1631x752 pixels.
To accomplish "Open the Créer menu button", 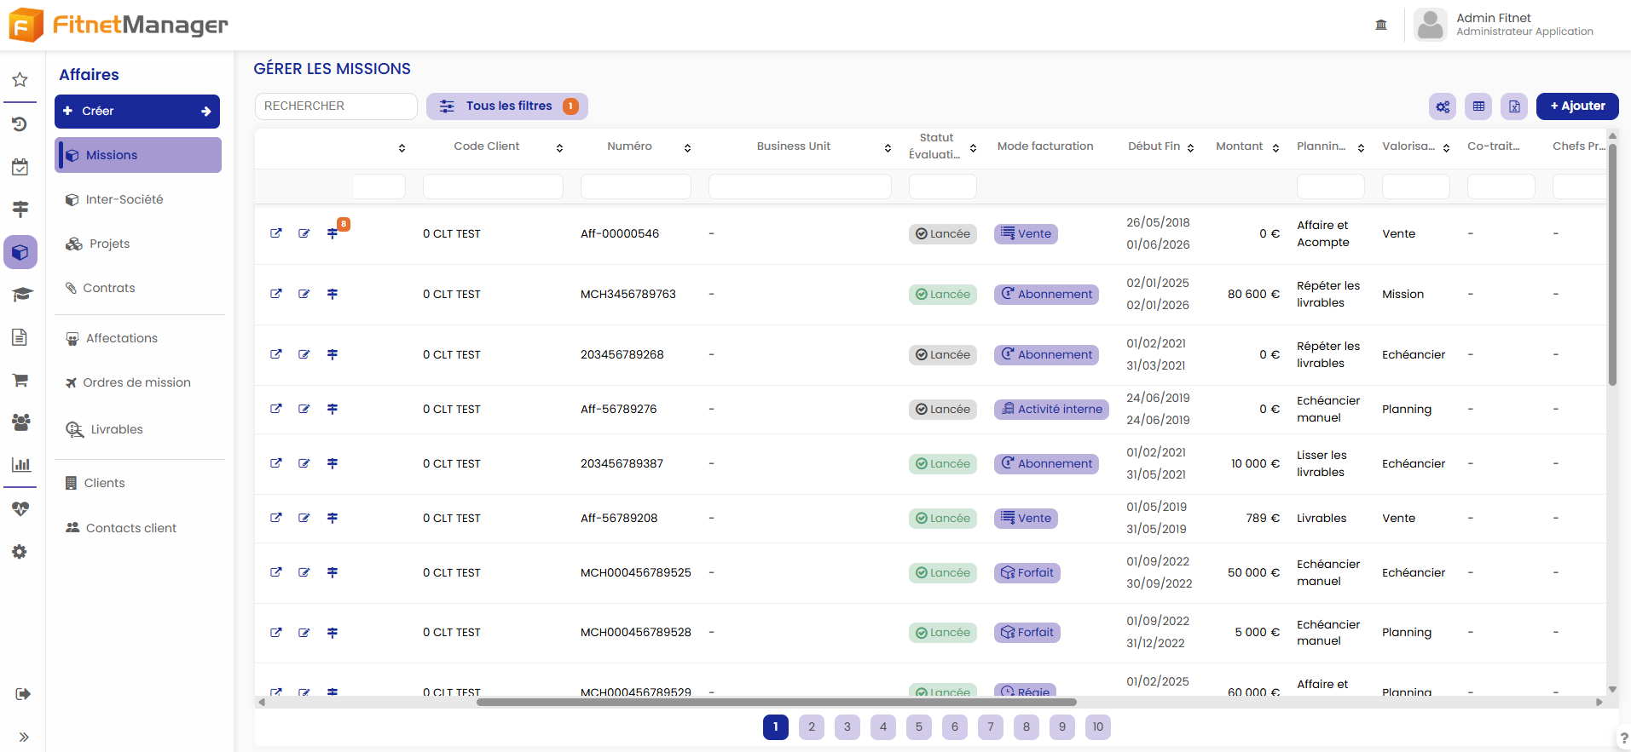I will (137, 112).
